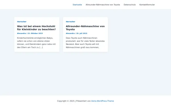The image size is (171, 107).
Task: Click the 'Copyright © 2025' footer text
Action: click(66, 101)
